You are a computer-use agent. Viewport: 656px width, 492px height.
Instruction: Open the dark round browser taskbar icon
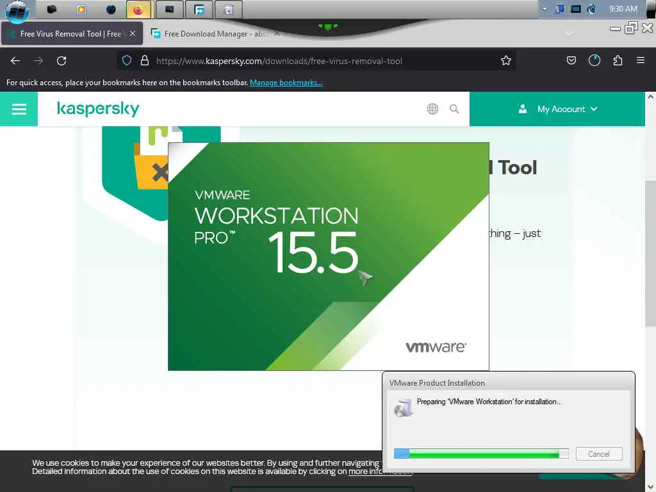click(111, 9)
